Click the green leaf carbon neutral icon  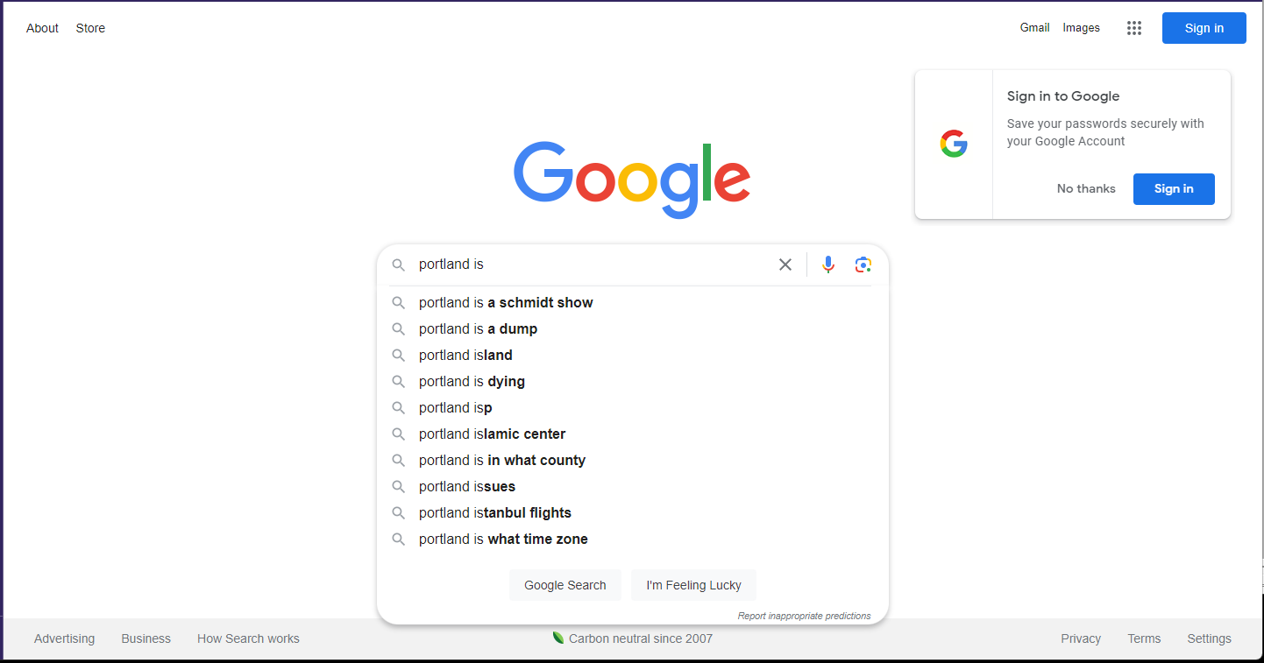pyautogui.click(x=557, y=638)
